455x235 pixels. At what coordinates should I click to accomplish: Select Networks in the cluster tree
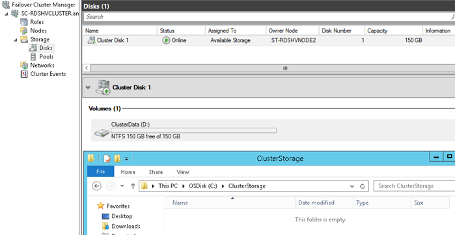42,66
